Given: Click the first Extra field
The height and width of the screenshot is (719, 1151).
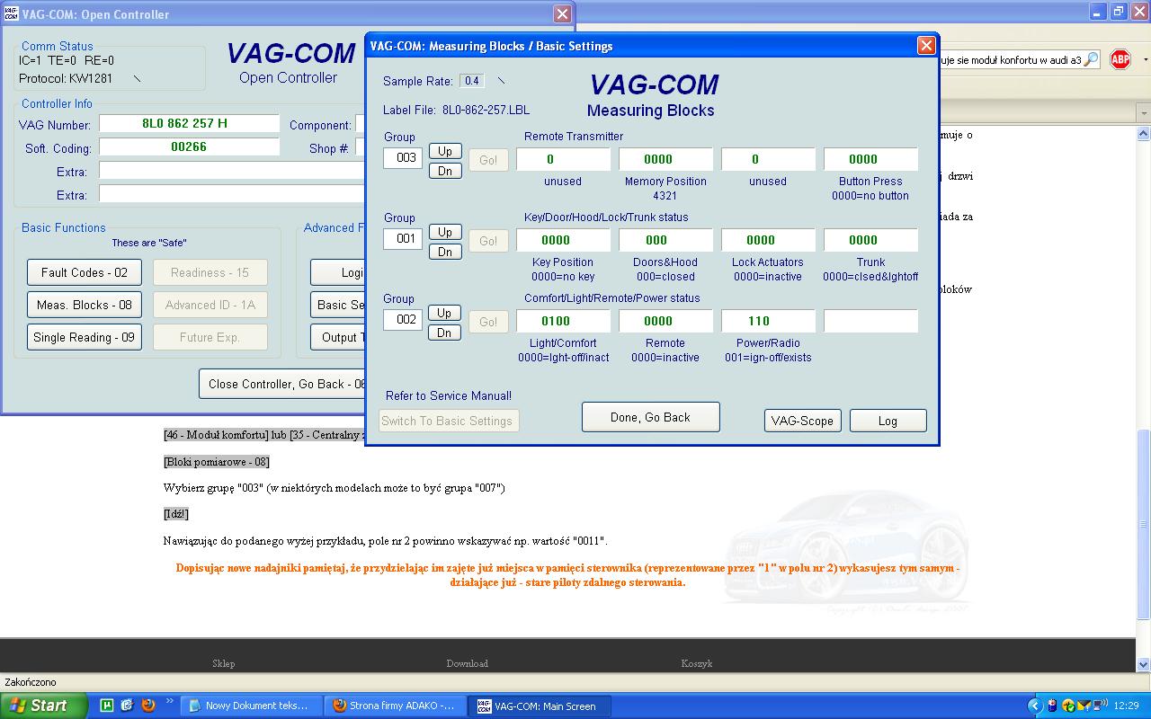Looking at the screenshot, I should click(232, 170).
